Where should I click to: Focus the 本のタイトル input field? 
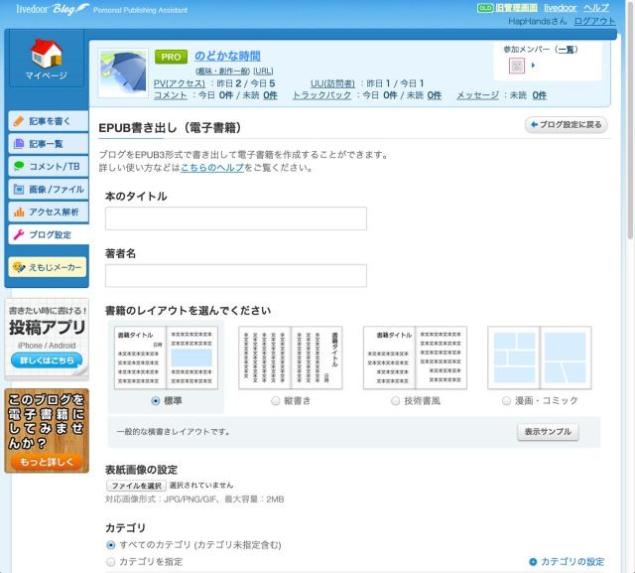pyautogui.click(x=236, y=218)
